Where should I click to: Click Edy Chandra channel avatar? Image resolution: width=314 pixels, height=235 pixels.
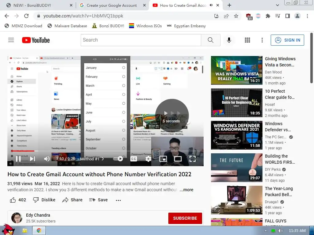click(x=17, y=218)
